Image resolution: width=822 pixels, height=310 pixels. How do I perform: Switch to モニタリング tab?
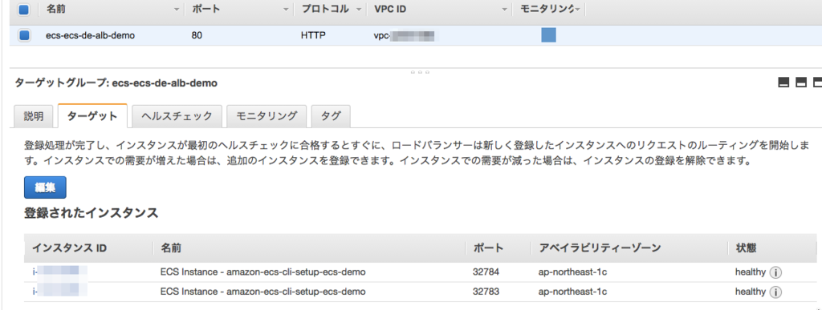tap(267, 116)
